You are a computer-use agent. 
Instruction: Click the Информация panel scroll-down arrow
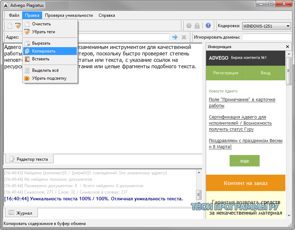(x=289, y=216)
